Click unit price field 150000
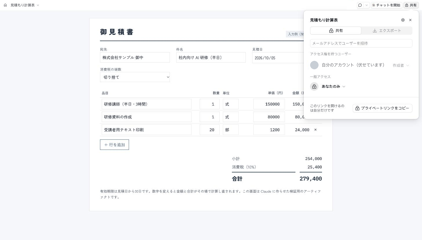This screenshot has height=240, width=422. pos(269,104)
